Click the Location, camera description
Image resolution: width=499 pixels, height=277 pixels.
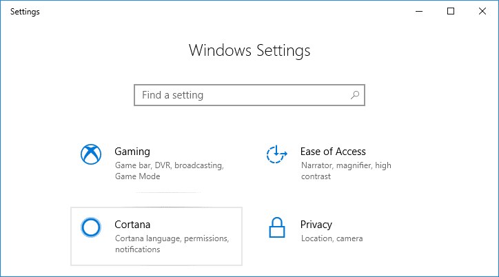[x=332, y=238]
